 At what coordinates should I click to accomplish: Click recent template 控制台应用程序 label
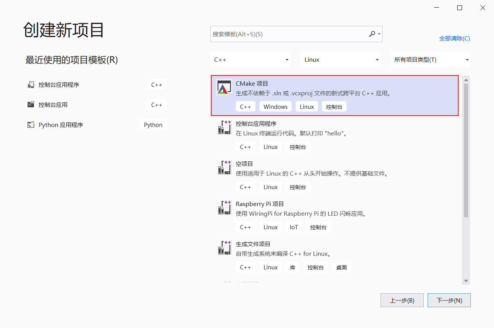(59, 85)
